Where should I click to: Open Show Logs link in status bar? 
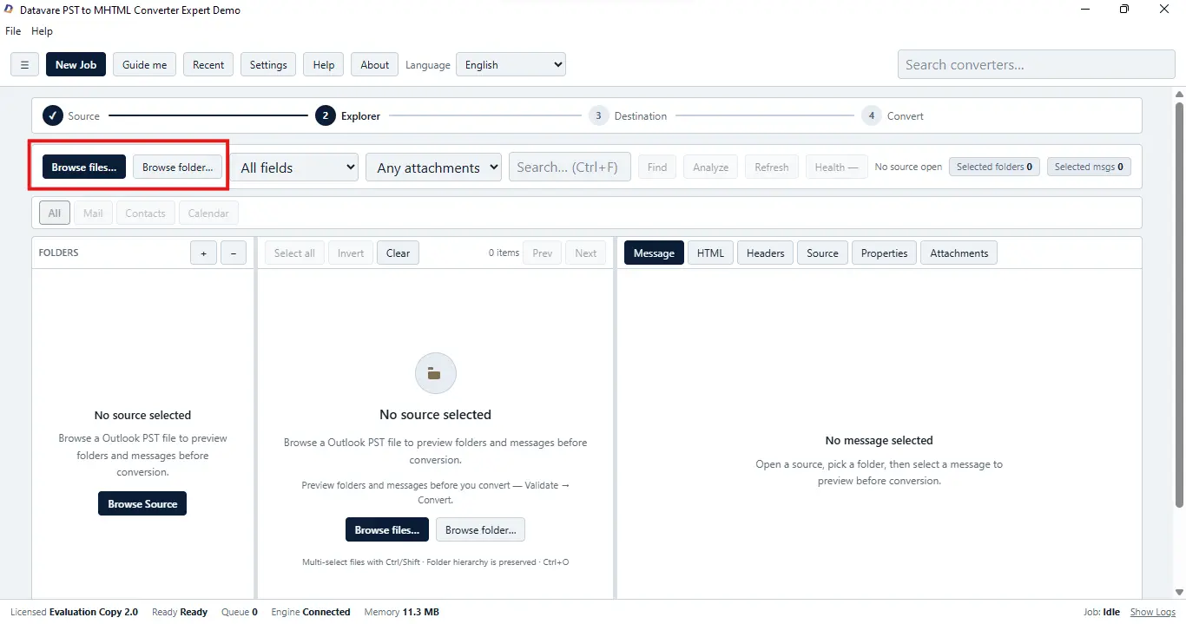(x=1153, y=612)
